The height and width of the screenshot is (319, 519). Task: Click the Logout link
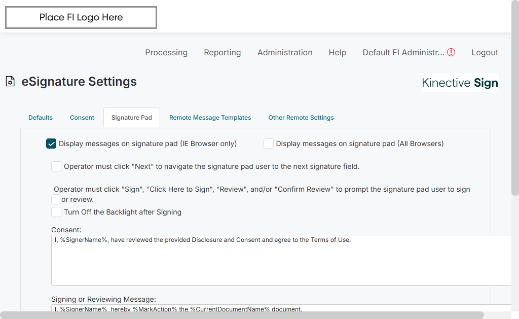485,52
